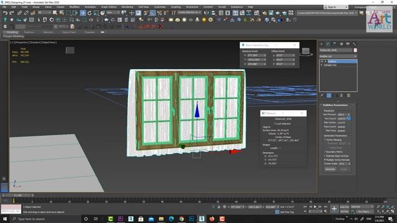
Task: Toggle the MultiRes modifier eye visibility
Action: [322, 61]
